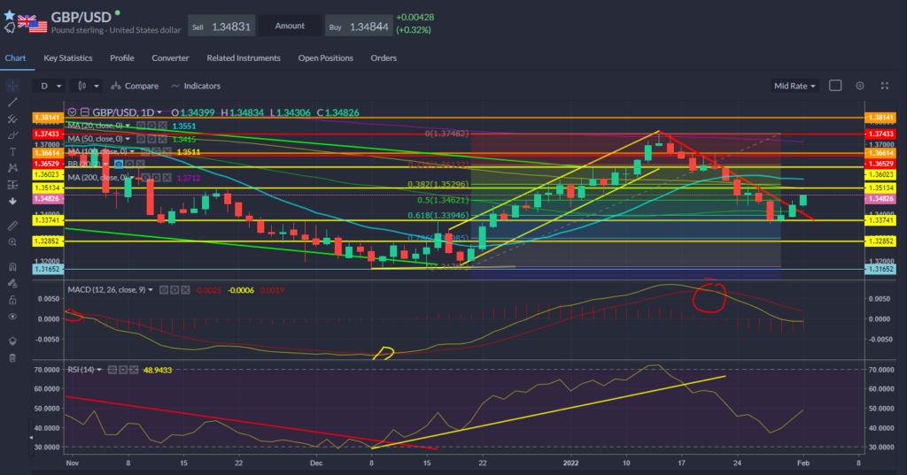Click the Sell 1.34831 button
Image resolution: width=907 pixels, height=475 pixels.
coord(221,27)
